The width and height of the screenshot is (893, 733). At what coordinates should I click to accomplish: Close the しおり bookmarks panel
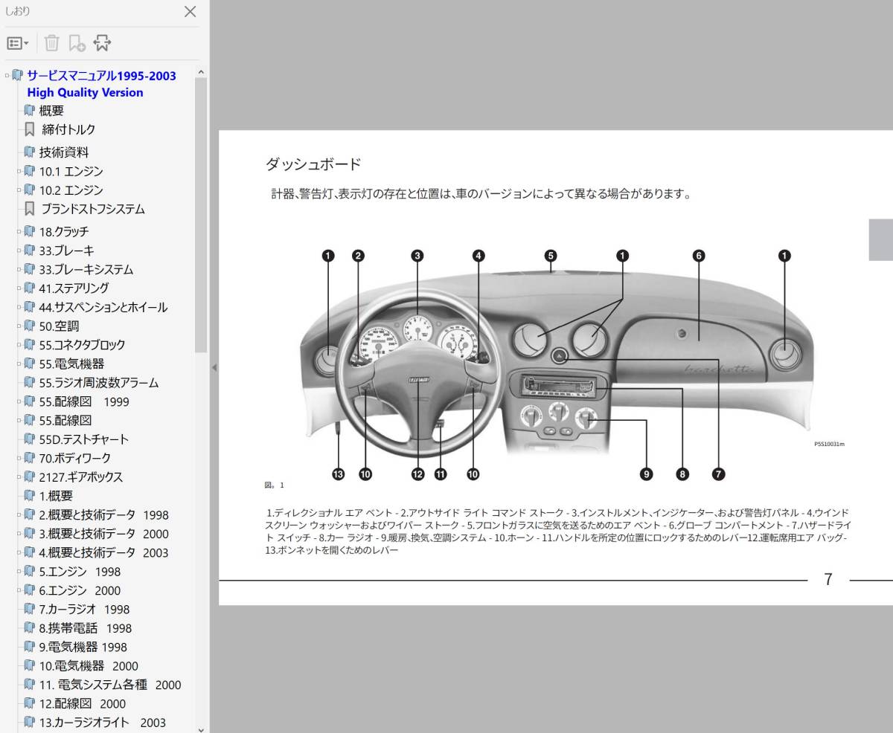tap(191, 11)
